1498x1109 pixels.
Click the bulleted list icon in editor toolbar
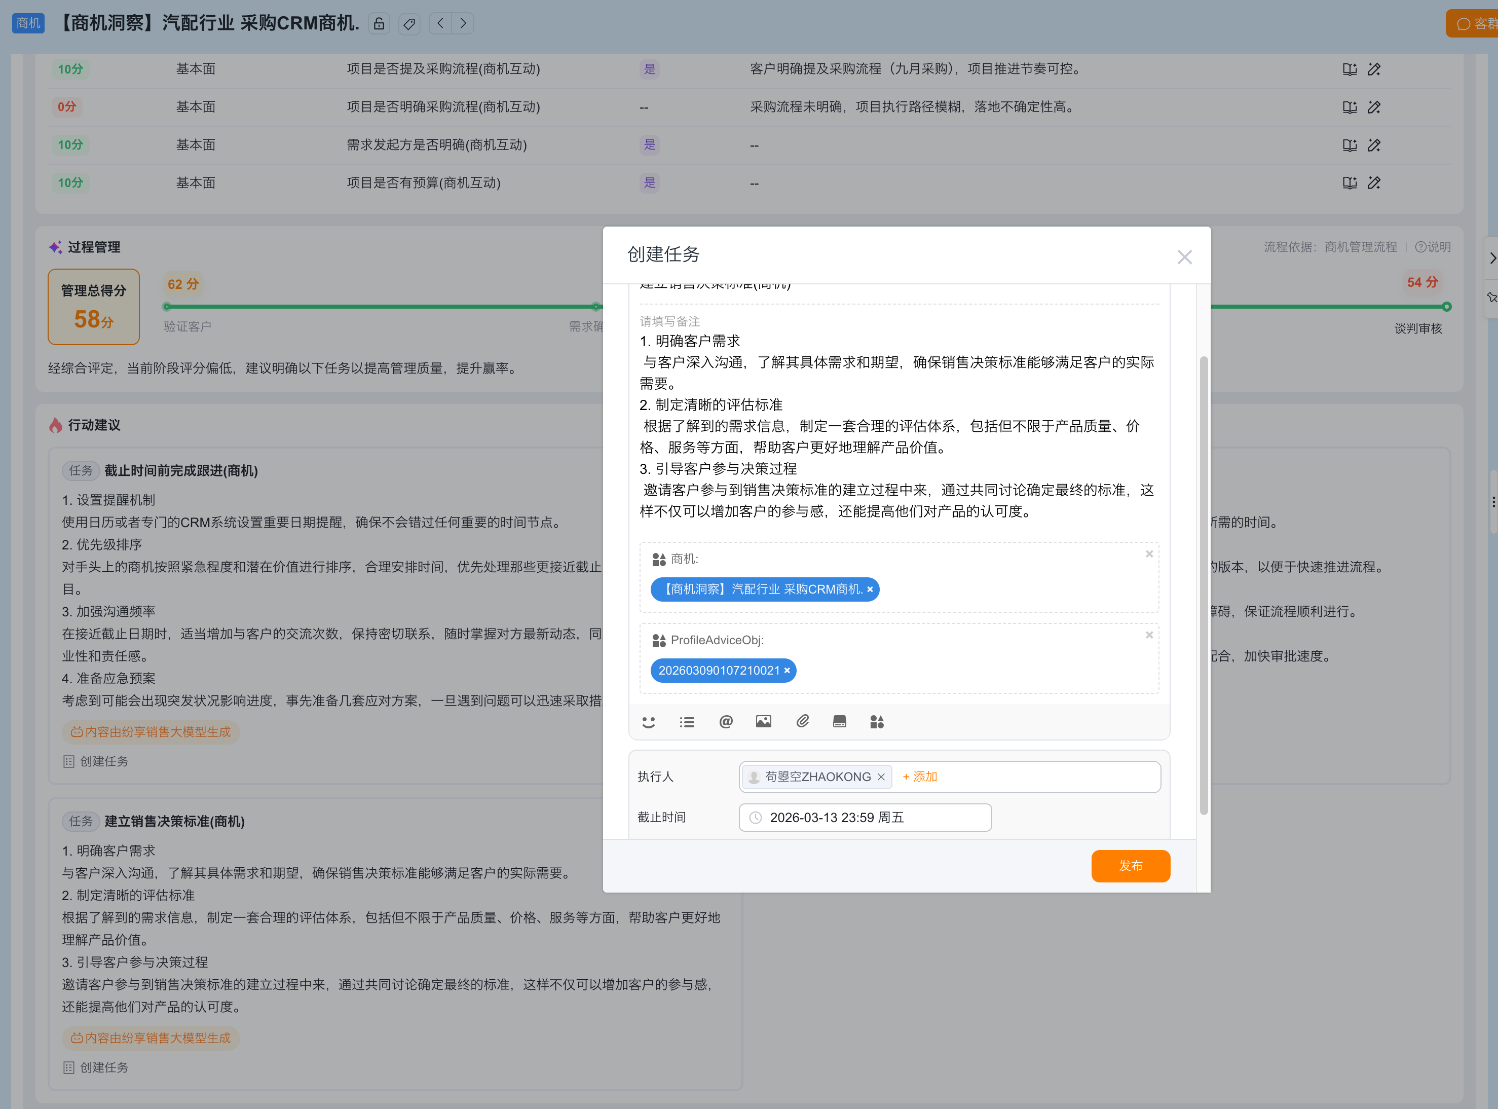click(x=687, y=722)
